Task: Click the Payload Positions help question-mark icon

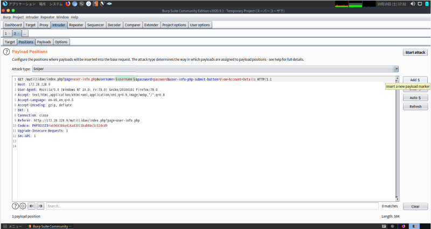Action: (x=6, y=52)
